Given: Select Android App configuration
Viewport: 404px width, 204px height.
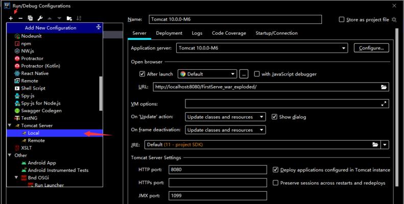Looking at the screenshot, I should 55,163.
